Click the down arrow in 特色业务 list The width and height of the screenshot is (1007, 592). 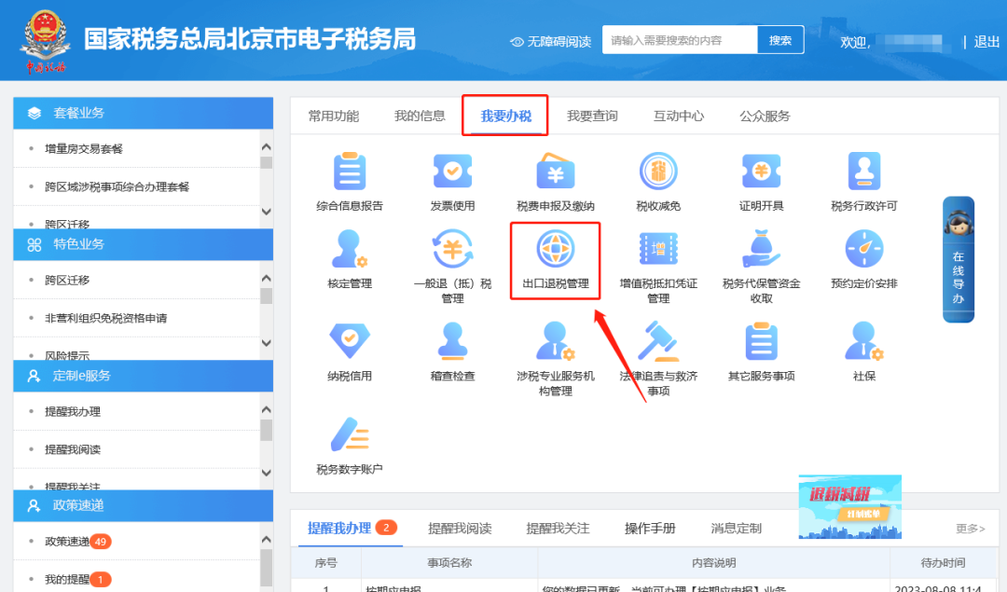click(267, 343)
